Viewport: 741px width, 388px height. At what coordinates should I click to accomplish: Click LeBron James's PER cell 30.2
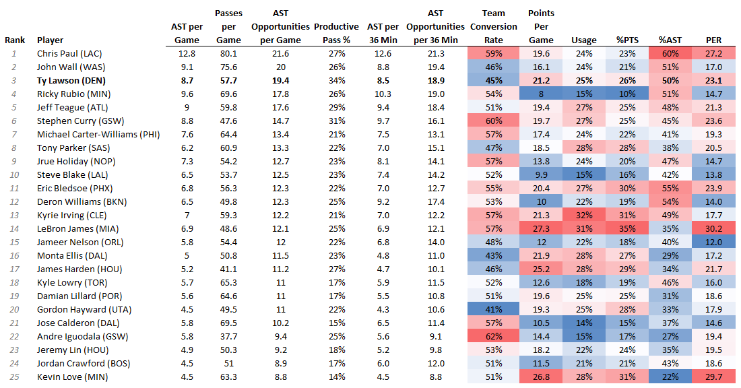pos(714,229)
